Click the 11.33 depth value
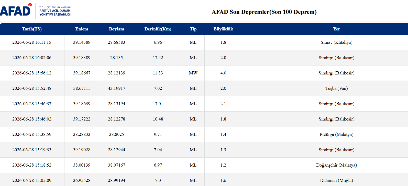The image size is (408, 186). [x=158, y=73]
